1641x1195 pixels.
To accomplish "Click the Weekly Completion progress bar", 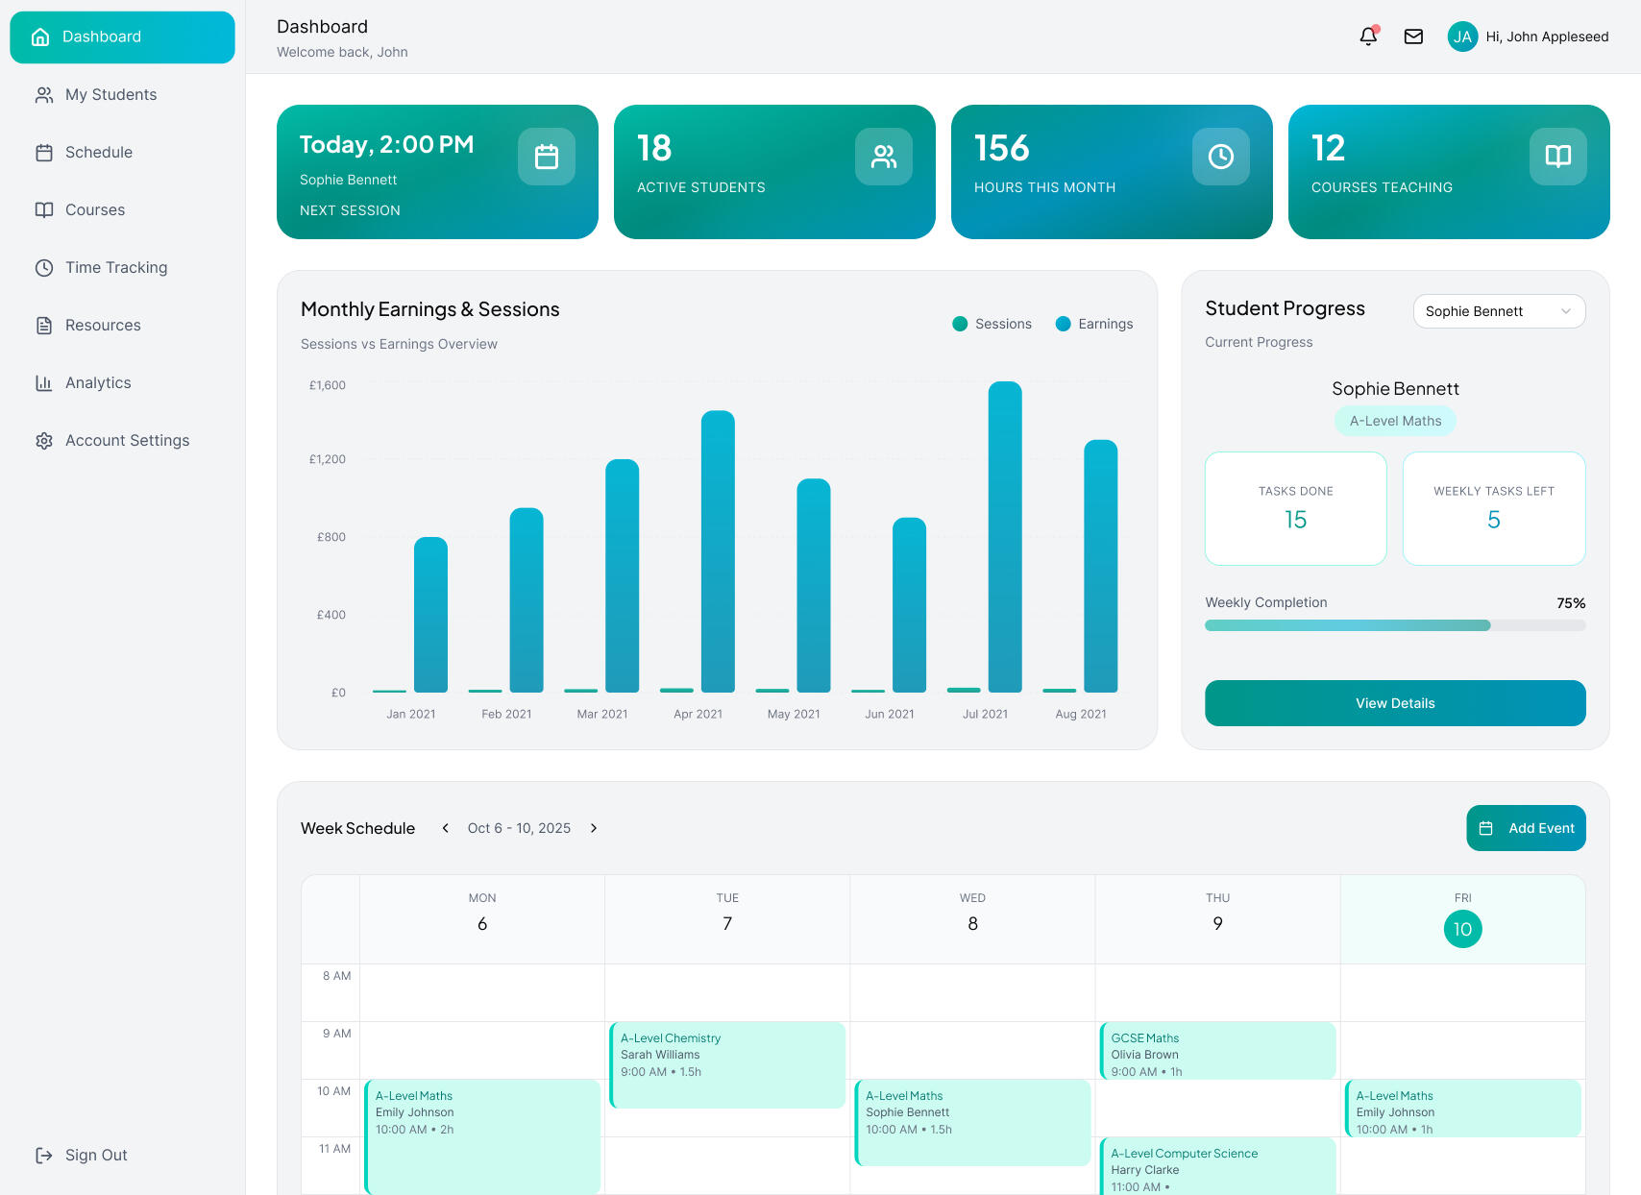I will 1395,625.
